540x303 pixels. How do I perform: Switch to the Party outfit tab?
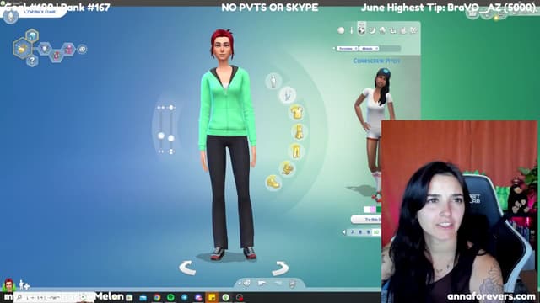coord(382,30)
